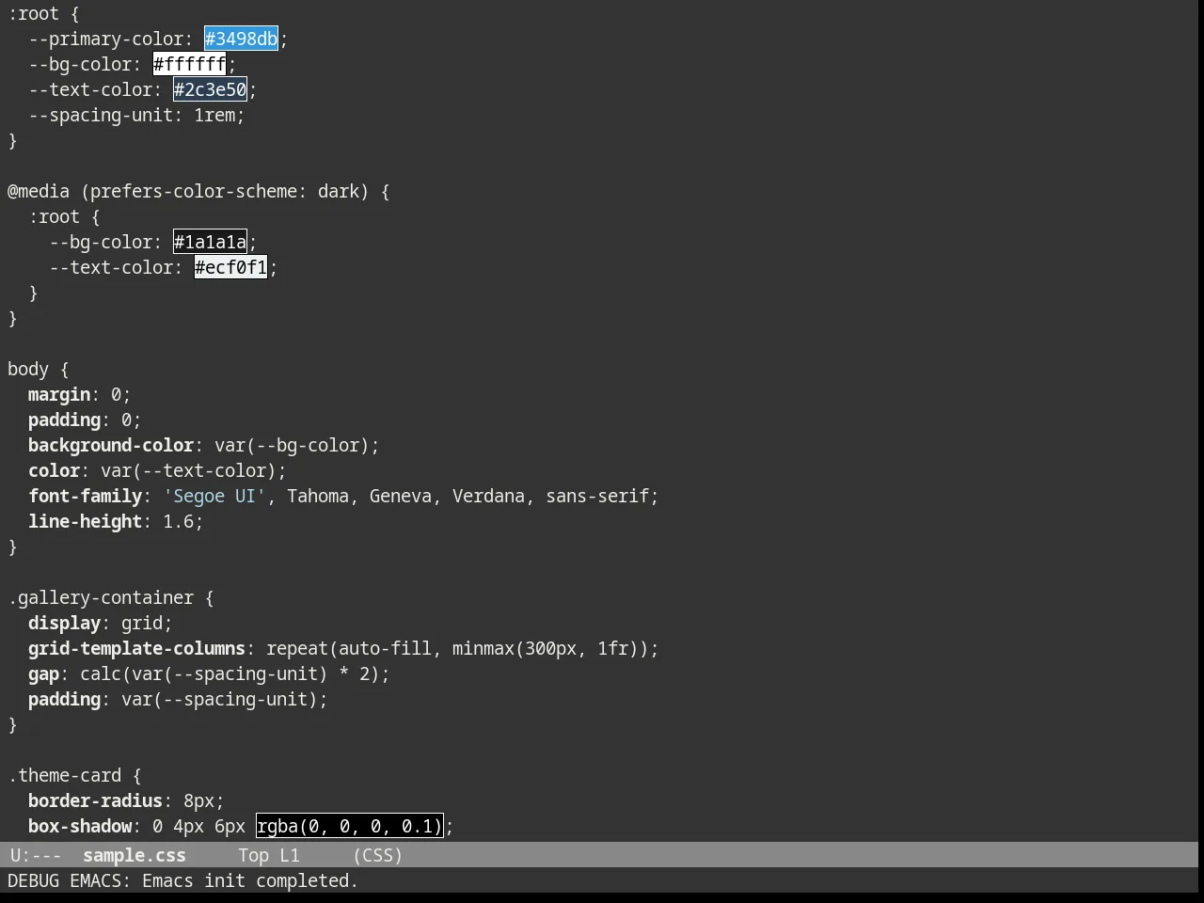
Task: Click the 'Segoe UI' string
Action: click(214, 496)
